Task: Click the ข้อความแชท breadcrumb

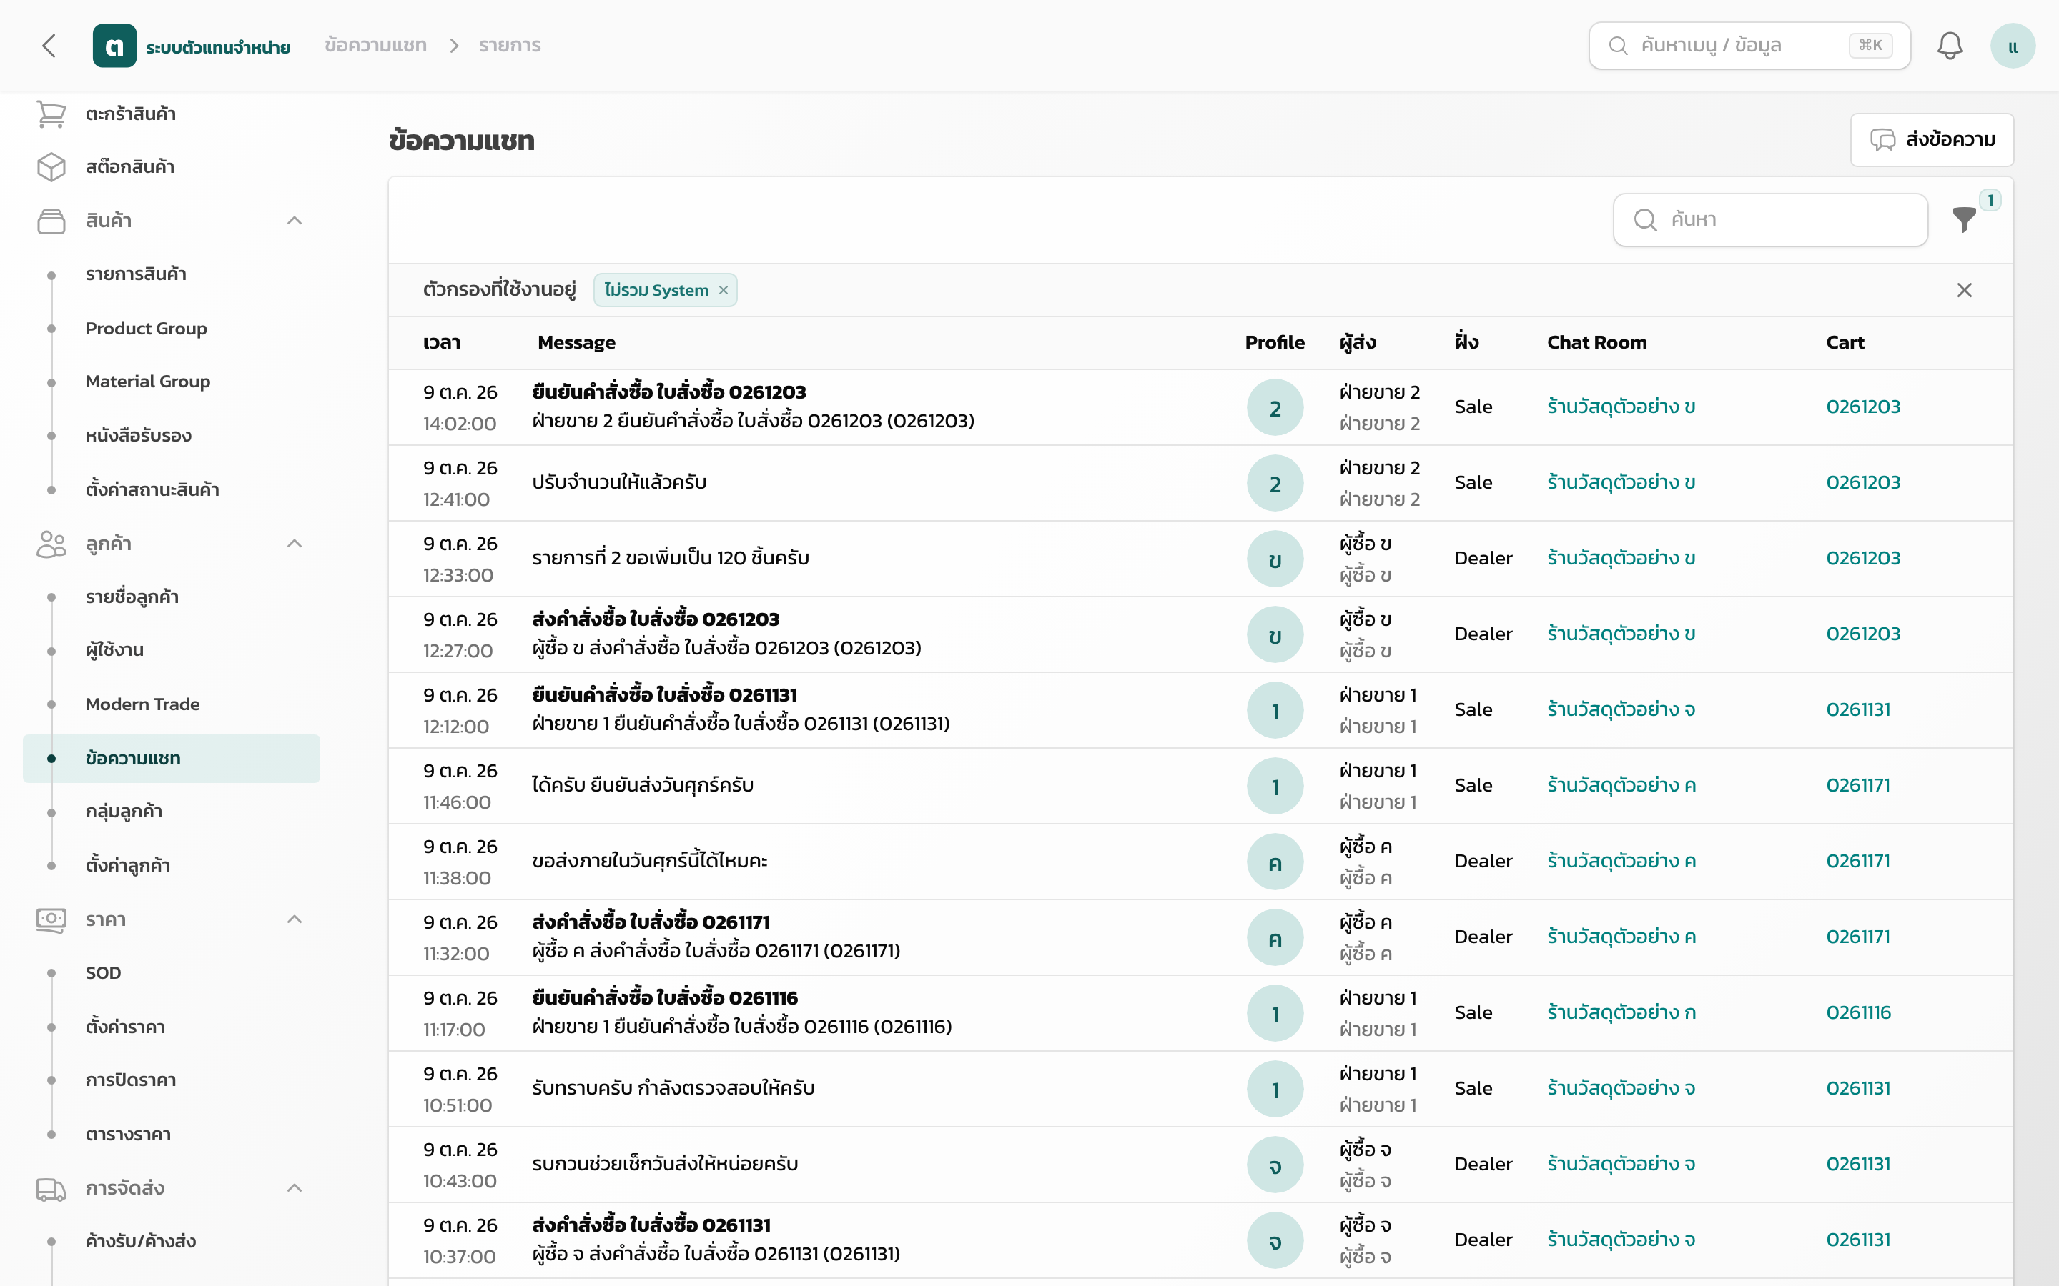Action: (375, 45)
